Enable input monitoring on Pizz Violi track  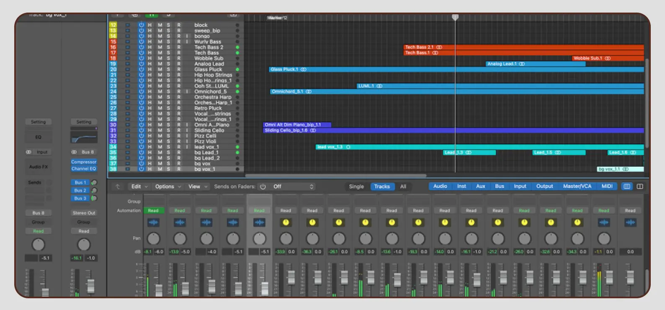(187, 142)
